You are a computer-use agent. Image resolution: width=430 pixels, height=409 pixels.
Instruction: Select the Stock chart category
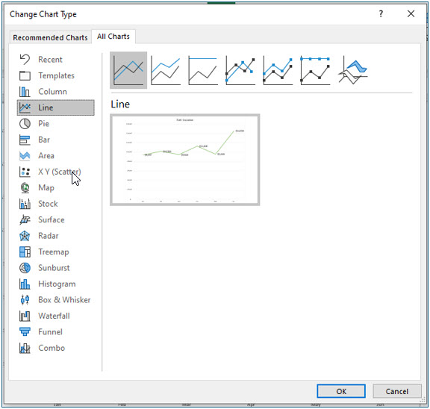pos(56,204)
